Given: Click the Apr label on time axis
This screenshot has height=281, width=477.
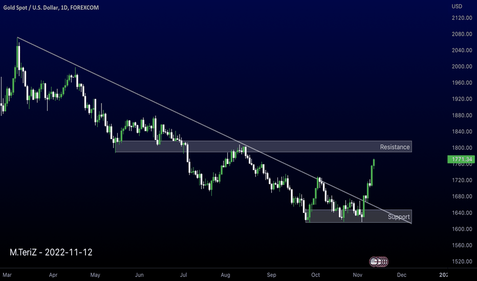Looking at the screenshot, I should (x=53, y=275).
